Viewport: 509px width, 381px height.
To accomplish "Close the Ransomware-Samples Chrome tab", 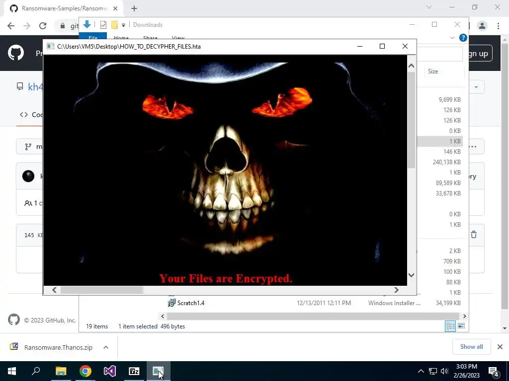I will pos(115,8).
